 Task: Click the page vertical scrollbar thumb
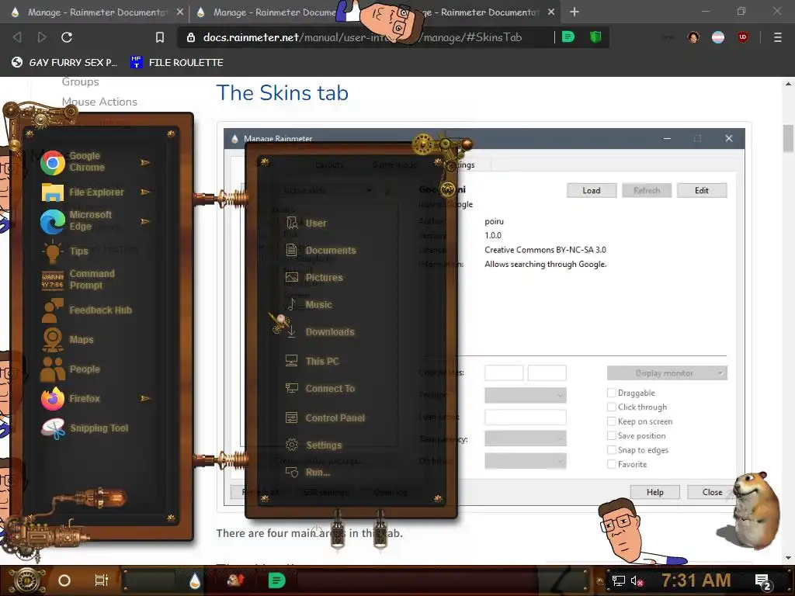(x=788, y=138)
